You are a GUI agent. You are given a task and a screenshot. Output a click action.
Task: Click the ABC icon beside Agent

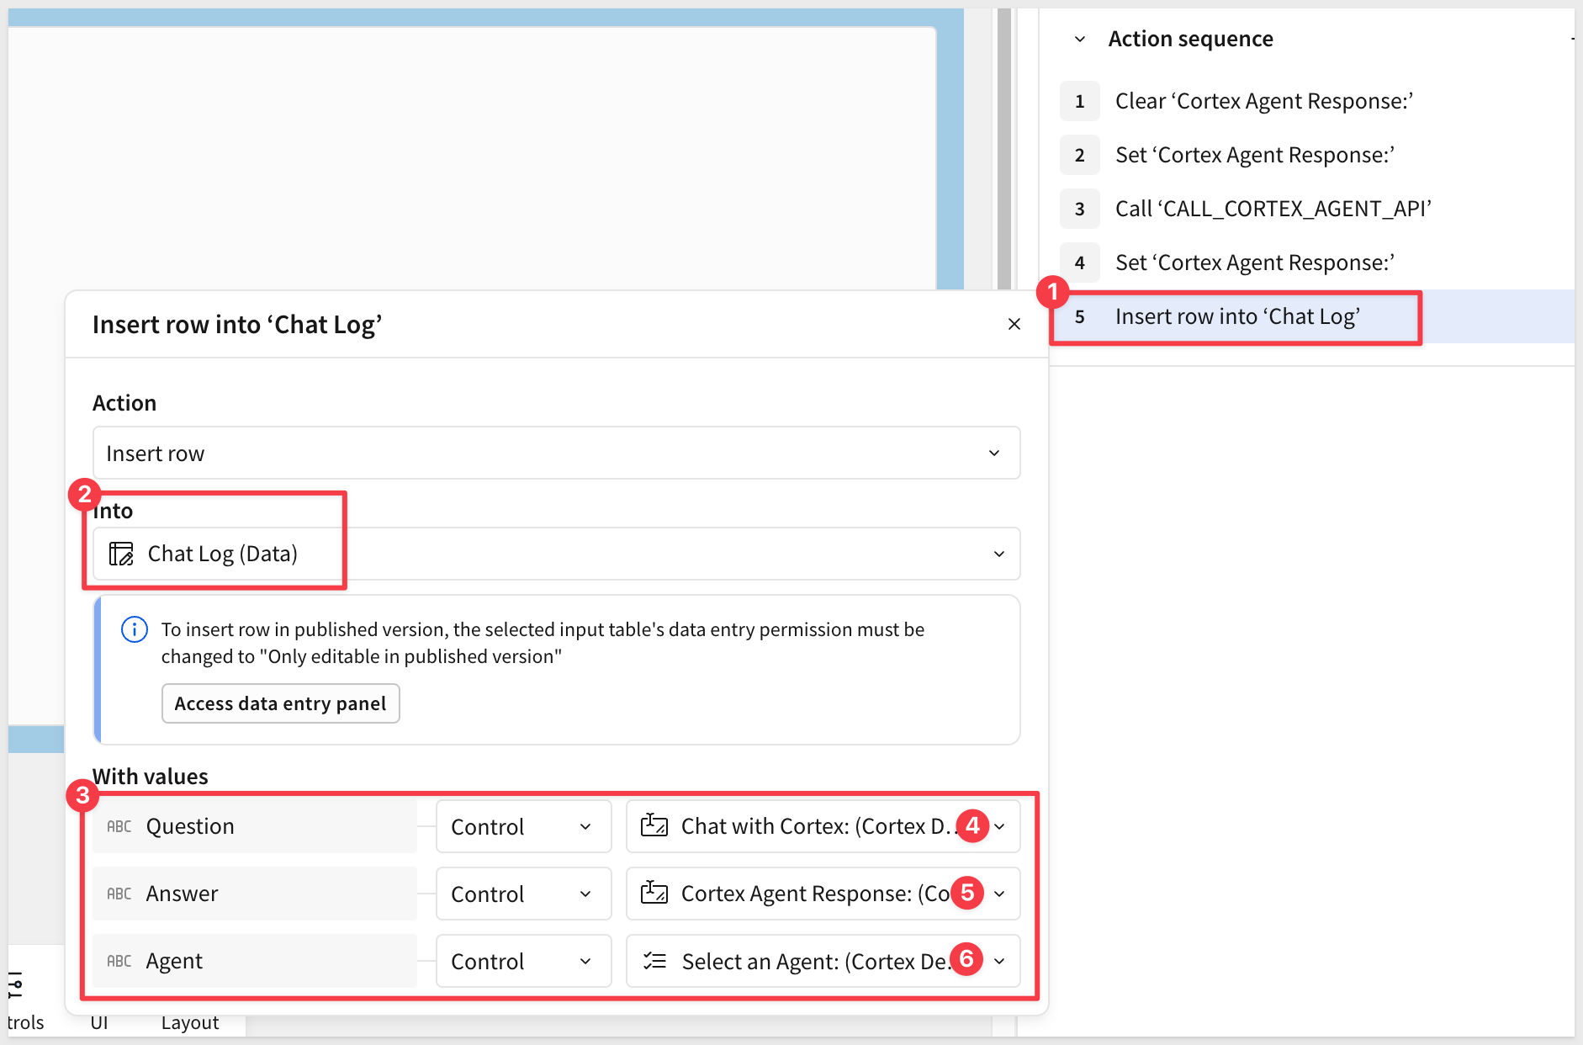coord(119,961)
